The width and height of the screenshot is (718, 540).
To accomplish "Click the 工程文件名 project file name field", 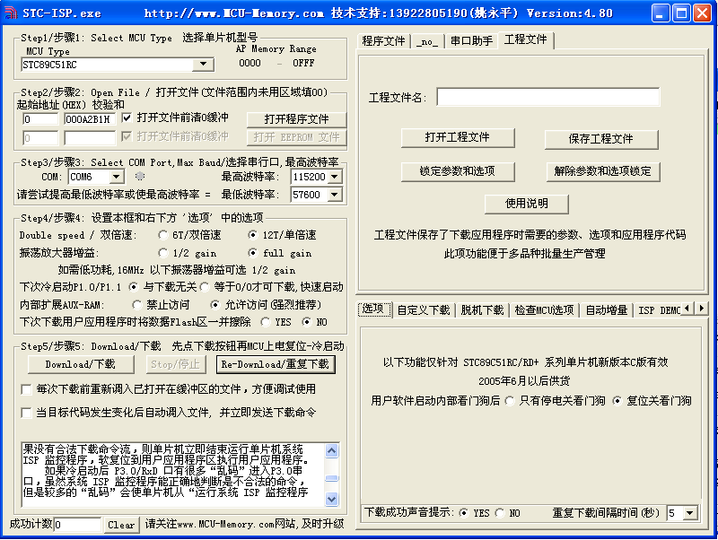I will 548,97.
